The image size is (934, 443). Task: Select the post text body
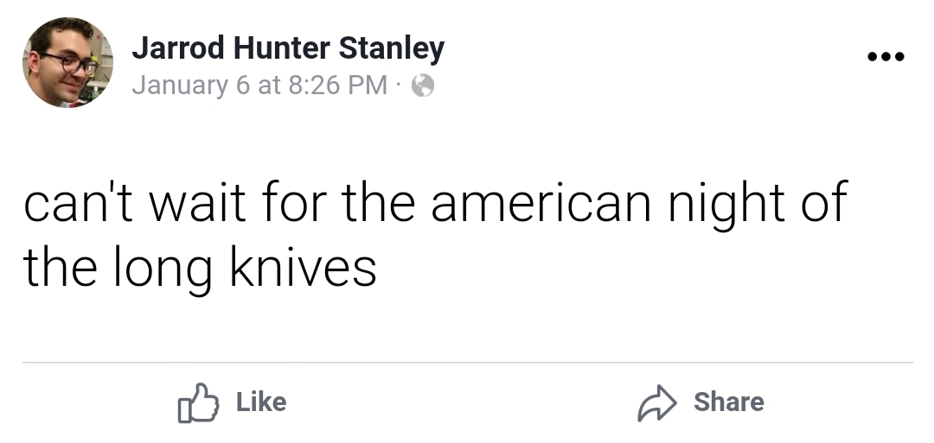(435, 234)
